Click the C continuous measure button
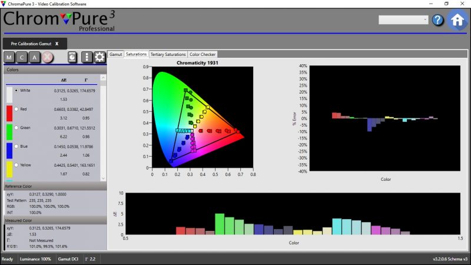 22,57
